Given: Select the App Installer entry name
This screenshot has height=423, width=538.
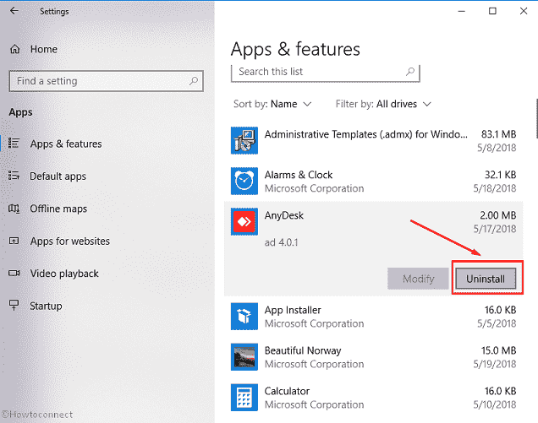Looking at the screenshot, I should point(293,310).
